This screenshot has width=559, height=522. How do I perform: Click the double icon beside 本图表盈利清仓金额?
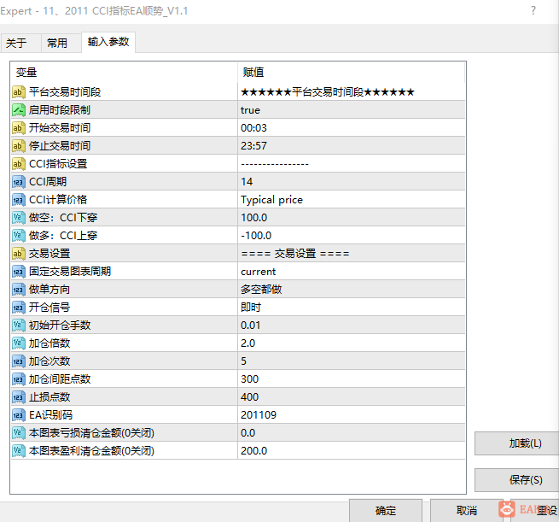(x=18, y=450)
